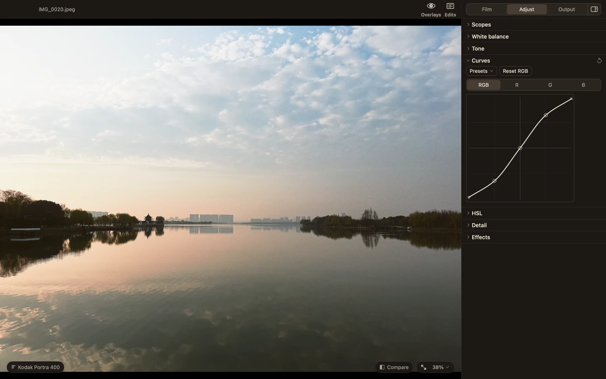Image resolution: width=606 pixels, height=379 pixels.
Task: Expand the Effects section
Action: [534, 238]
